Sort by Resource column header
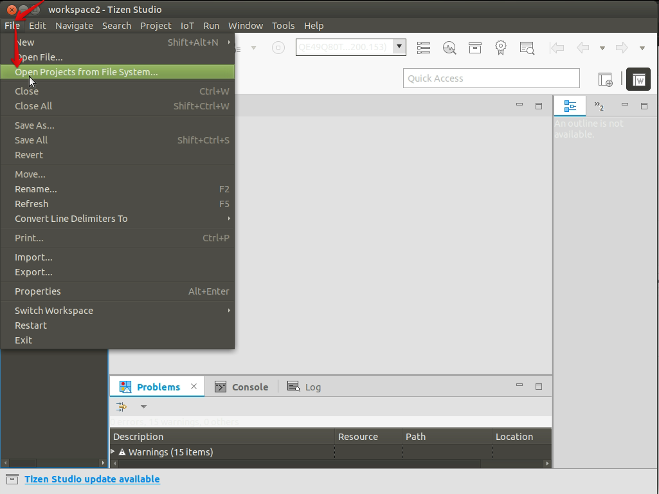The height and width of the screenshot is (494, 659). point(368,436)
